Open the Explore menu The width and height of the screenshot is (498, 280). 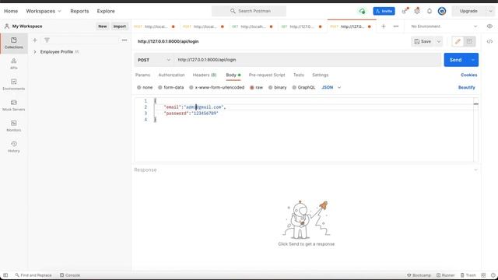[106, 11]
